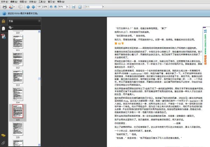Open the find box dropdown arrow
Viewport: 210px width, 147px height.
[103, 7]
